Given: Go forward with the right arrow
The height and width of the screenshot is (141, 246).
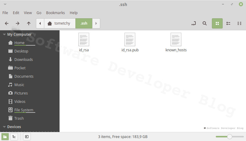Looking at the screenshot, I should (x=18, y=23).
